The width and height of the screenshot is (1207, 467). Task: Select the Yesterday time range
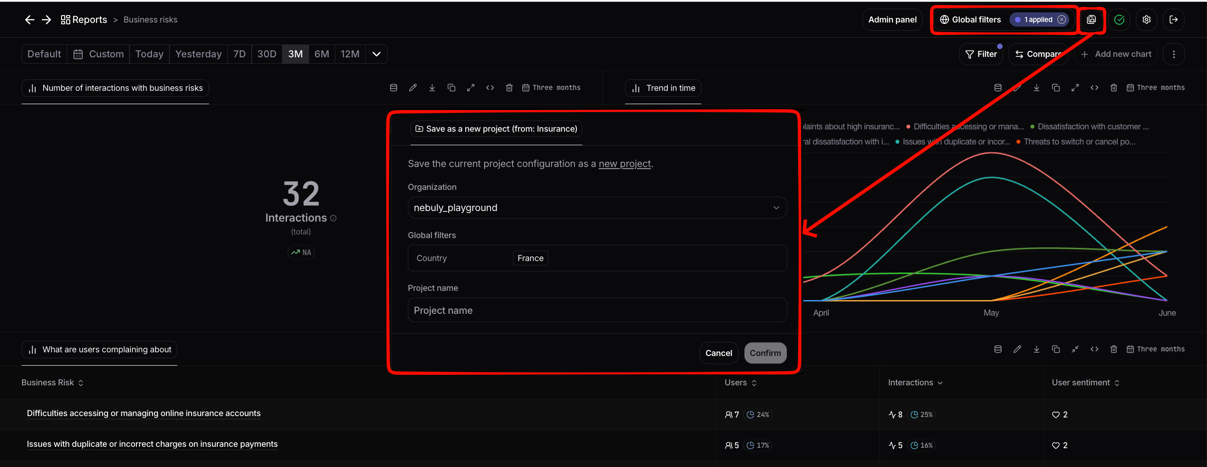198,54
